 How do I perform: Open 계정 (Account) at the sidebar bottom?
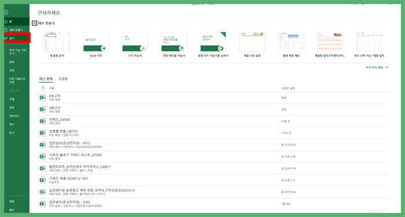point(12,201)
